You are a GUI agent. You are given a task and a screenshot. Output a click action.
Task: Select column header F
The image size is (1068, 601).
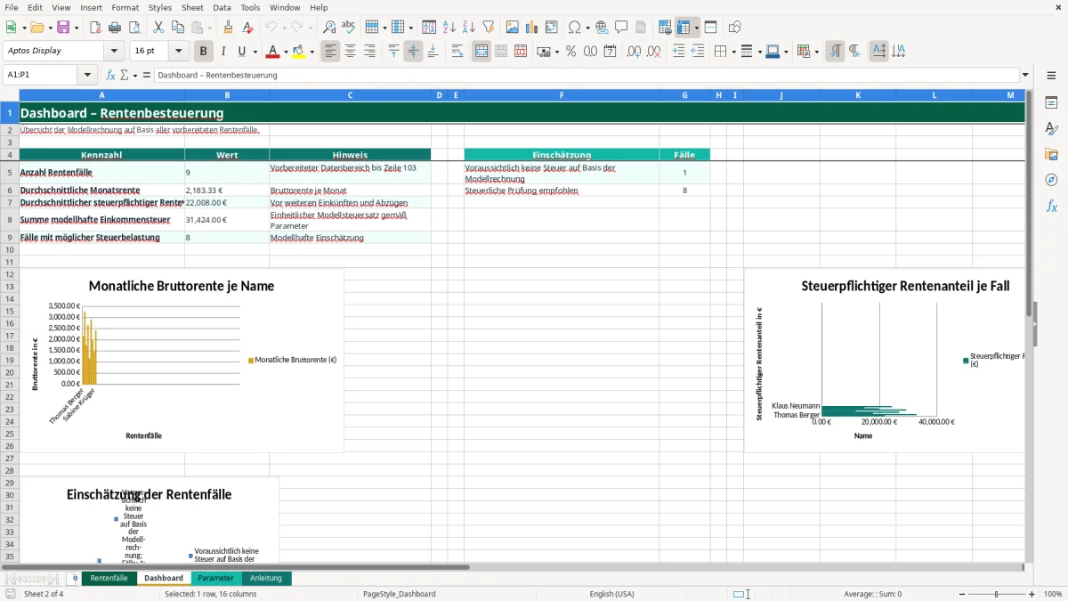[562, 95]
